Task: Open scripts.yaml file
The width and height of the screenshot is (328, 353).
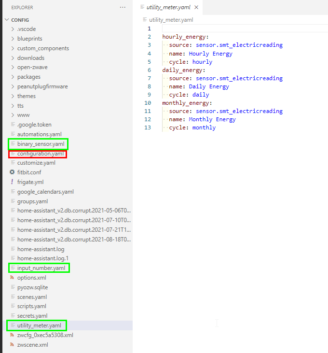Action: (32, 306)
